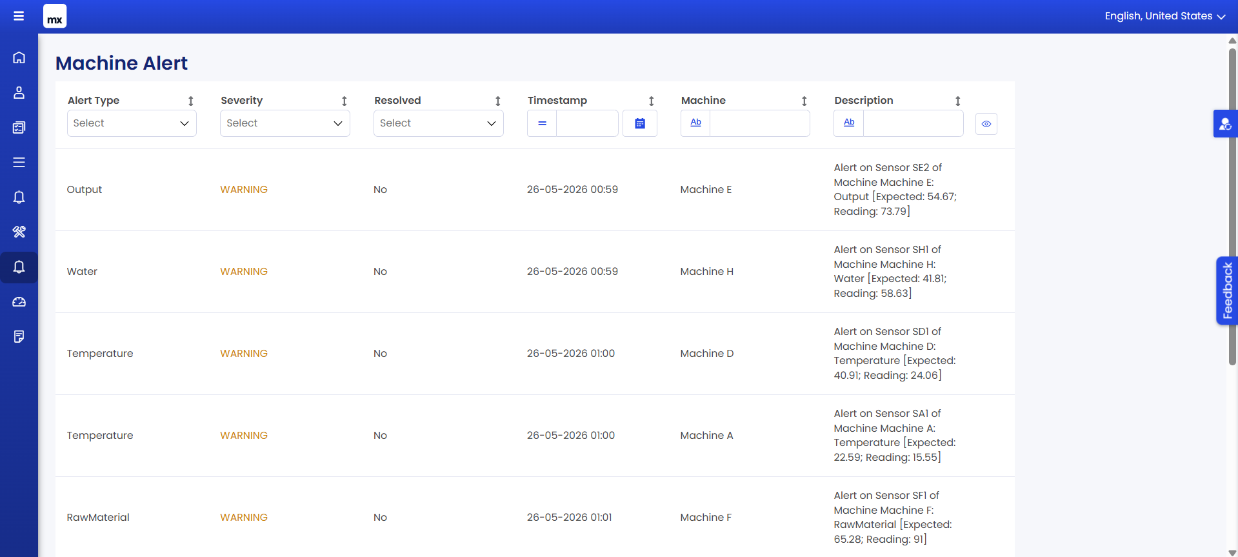Open the tools wrench sidebar icon
The height and width of the screenshot is (557, 1238).
[x=19, y=232]
